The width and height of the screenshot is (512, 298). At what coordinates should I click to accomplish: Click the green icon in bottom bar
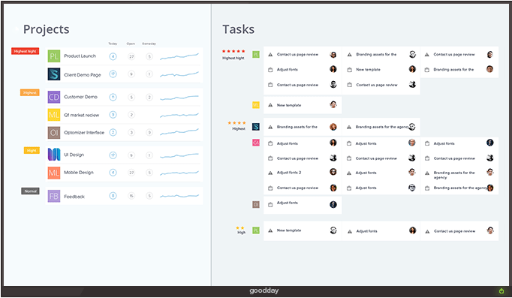501,290
